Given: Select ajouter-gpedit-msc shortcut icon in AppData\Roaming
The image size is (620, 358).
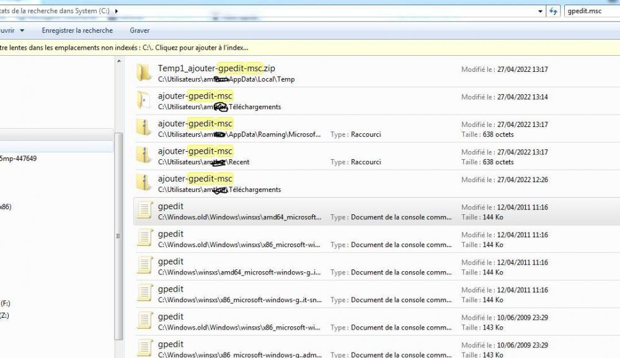Looking at the screenshot, I should coord(144,129).
